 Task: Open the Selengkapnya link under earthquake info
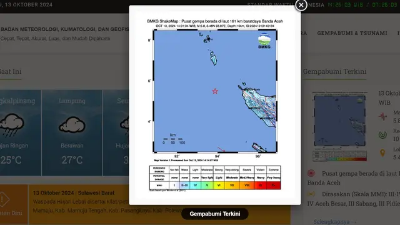[334, 221]
